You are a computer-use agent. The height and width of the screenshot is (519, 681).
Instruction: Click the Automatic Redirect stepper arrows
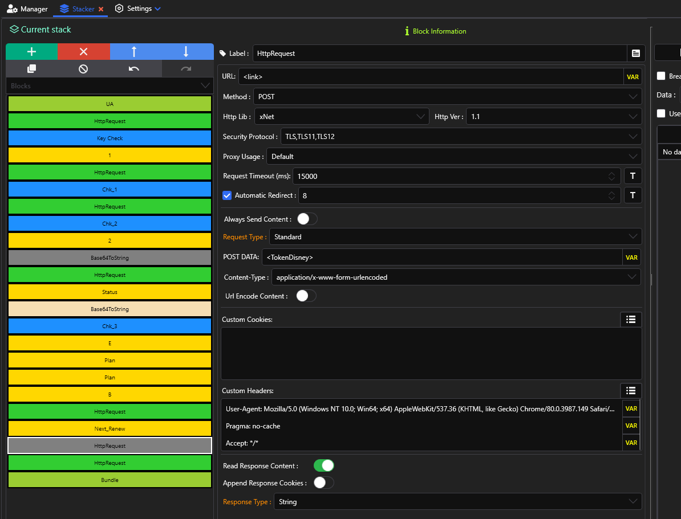tap(611, 196)
